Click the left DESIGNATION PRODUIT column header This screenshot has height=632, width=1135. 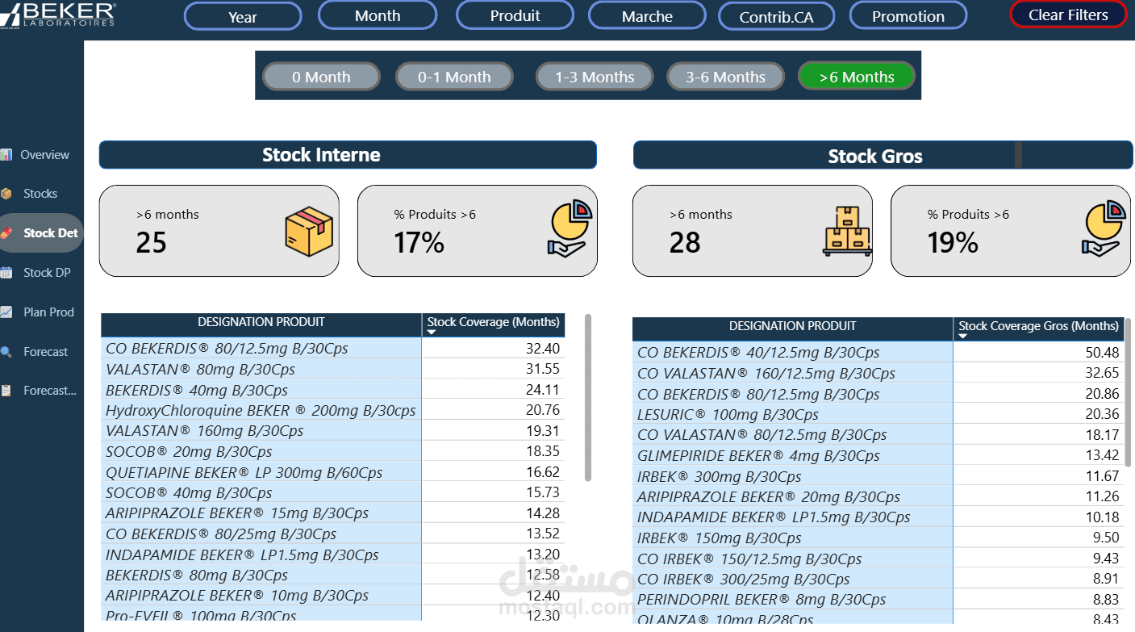261,325
